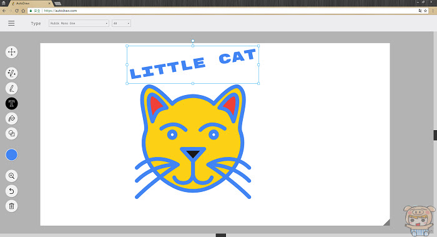
Task: Reload the page with browser refresh button
Action: [x=17, y=11]
